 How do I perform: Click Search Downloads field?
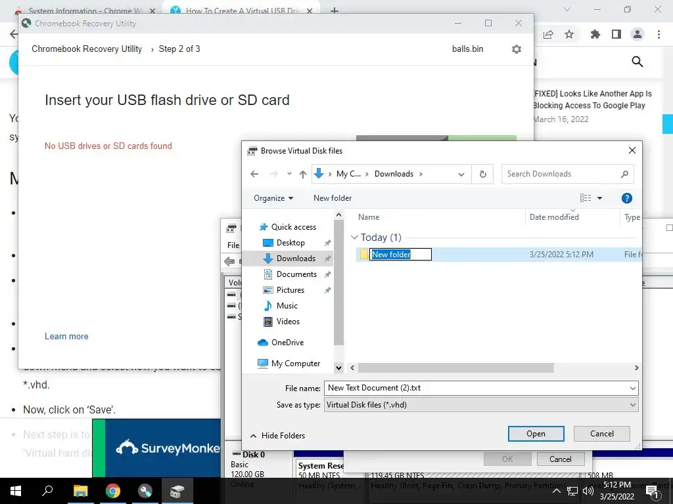tap(567, 174)
